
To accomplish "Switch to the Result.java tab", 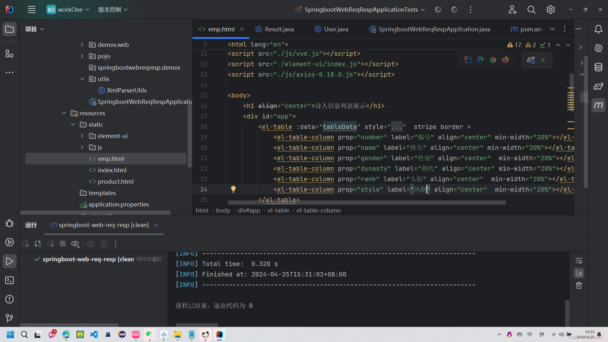I will 279,29.
